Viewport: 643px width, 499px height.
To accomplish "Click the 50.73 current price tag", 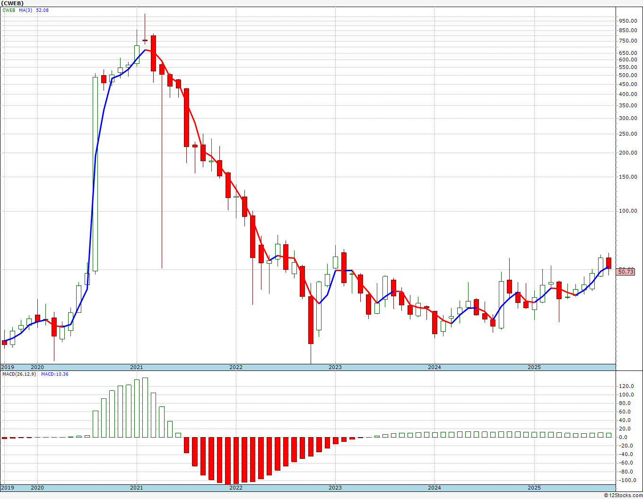I will tap(626, 271).
